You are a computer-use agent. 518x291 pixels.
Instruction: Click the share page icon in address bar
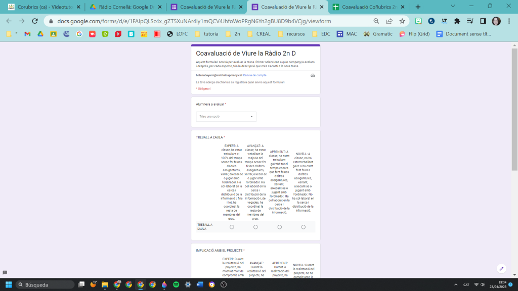(x=389, y=21)
